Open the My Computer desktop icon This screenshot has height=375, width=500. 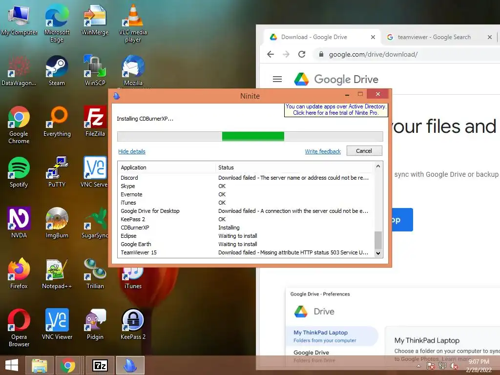coord(19,20)
